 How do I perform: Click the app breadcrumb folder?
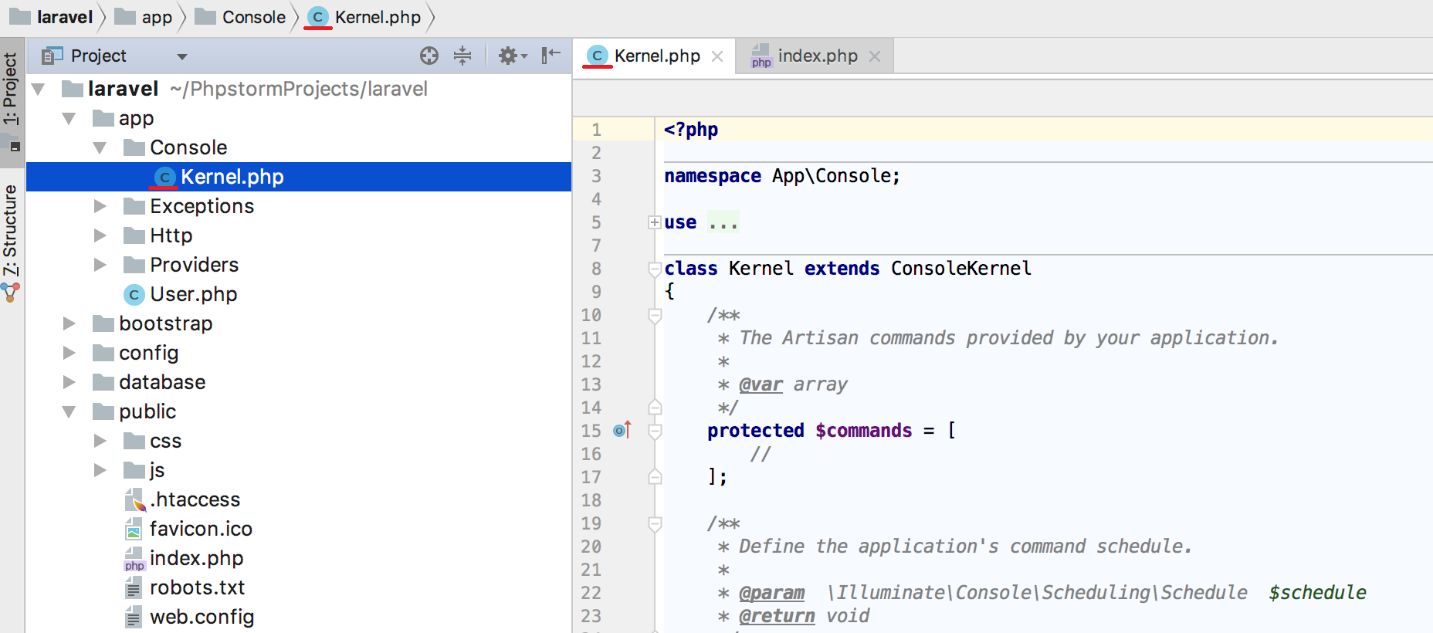point(143,17)
